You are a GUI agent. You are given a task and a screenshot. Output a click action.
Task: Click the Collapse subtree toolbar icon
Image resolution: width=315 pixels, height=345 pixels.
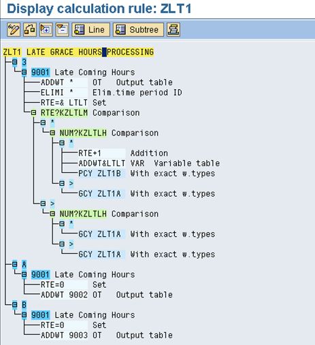point(62,29)
